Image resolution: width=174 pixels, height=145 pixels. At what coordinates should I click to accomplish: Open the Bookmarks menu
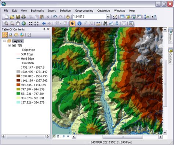click(37, 11)
